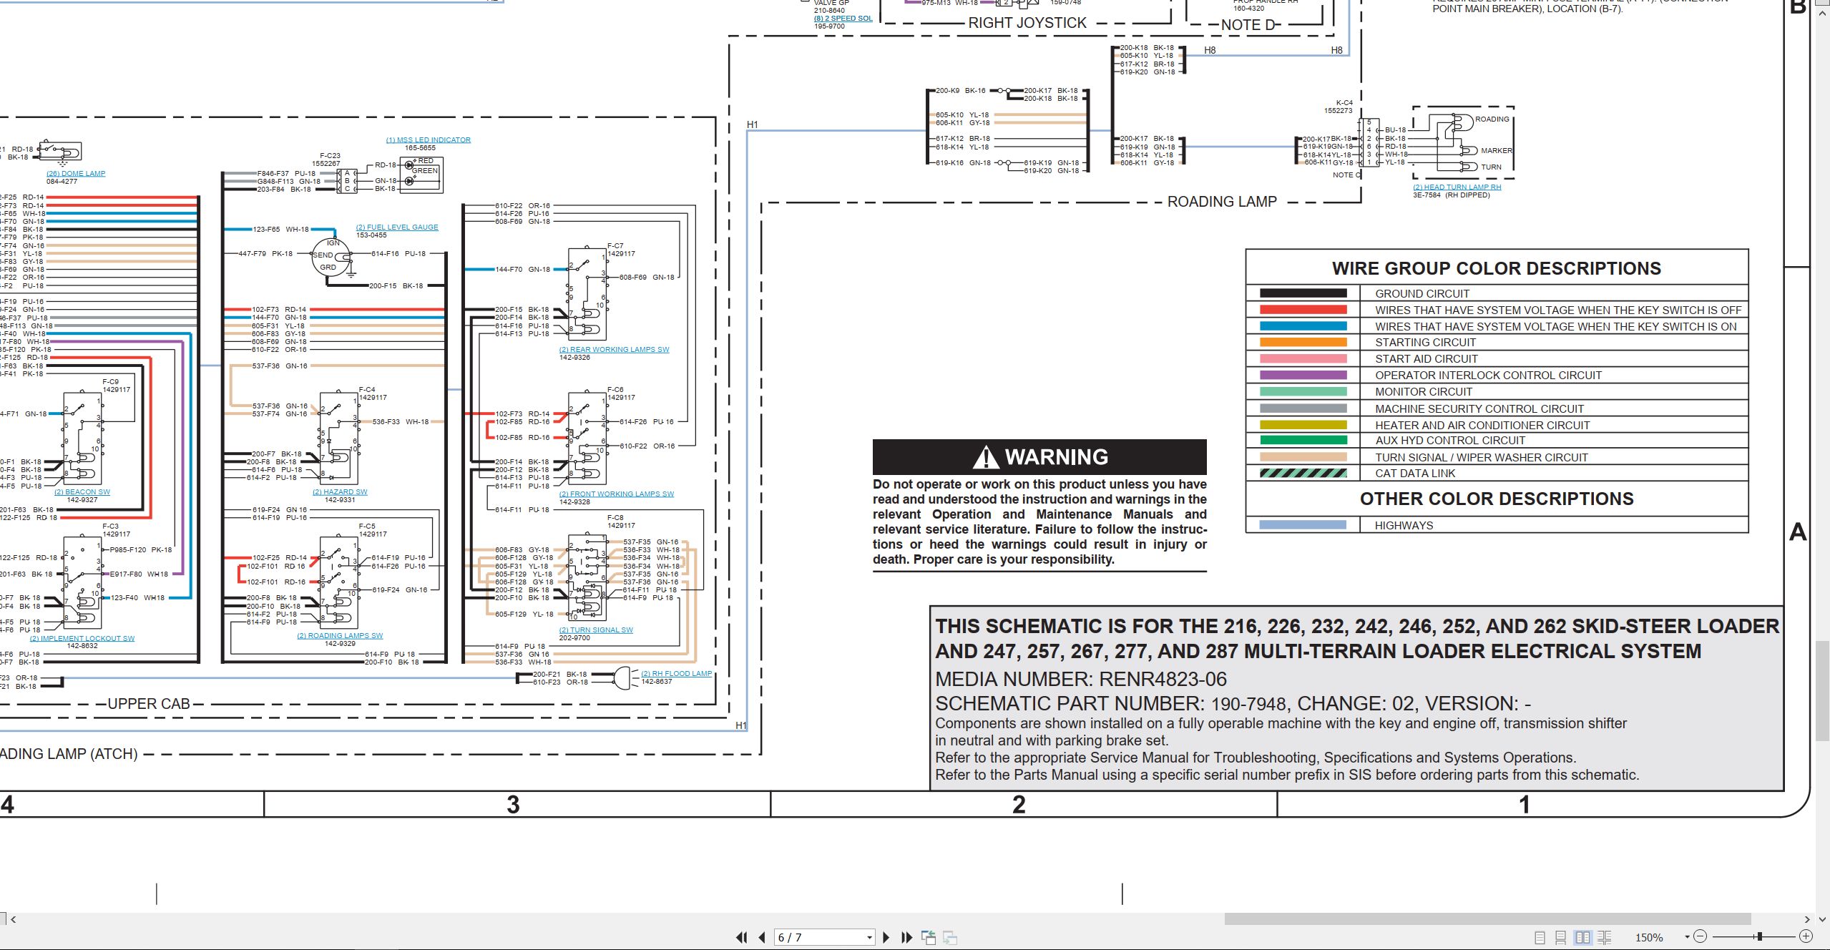Click the F-C23 connector label
The image size is (1830, 950).
[x=330, y=155]
